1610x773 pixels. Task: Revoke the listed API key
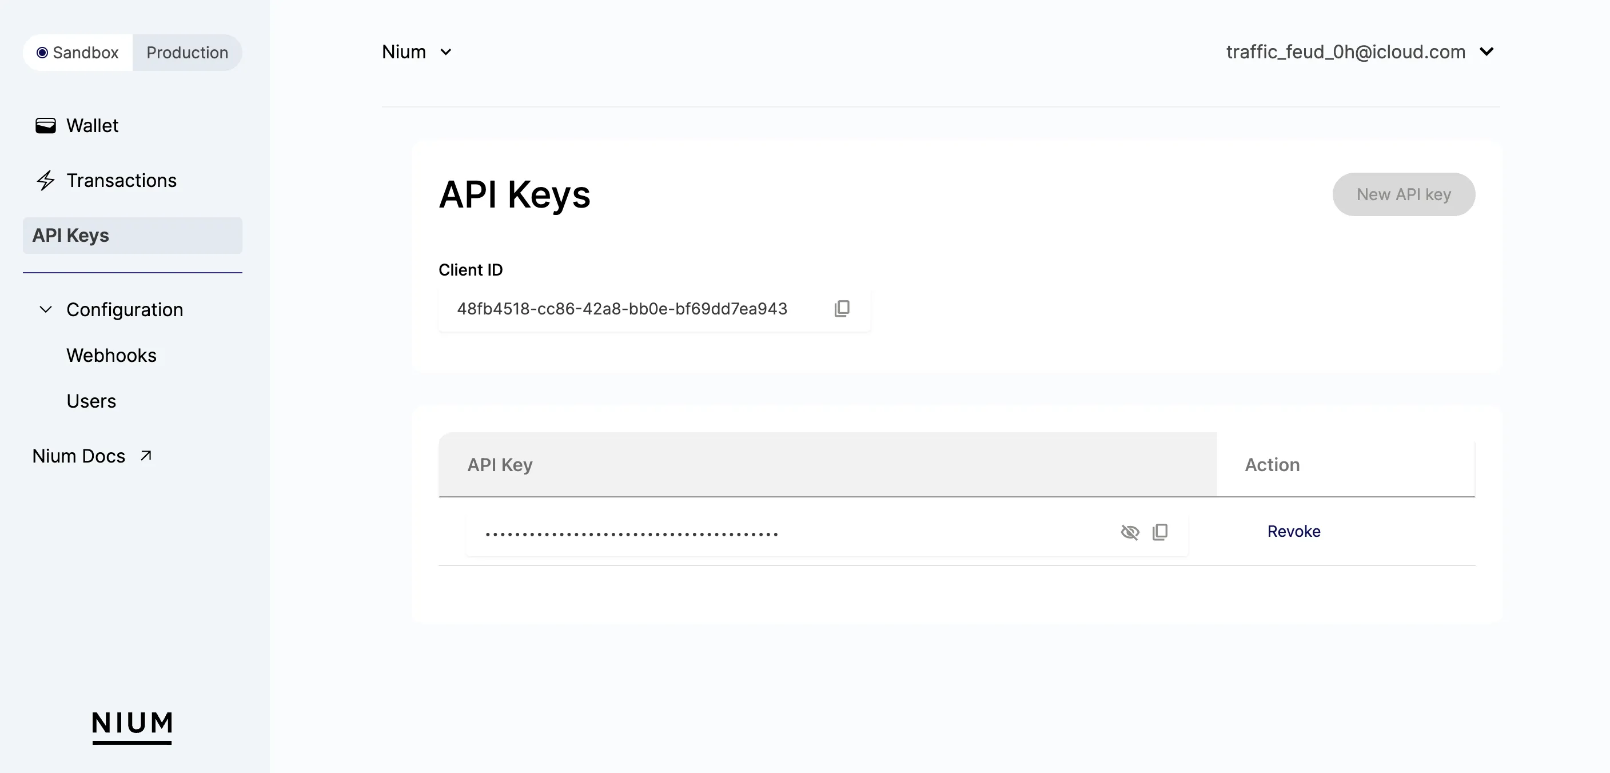click(x=1294, y=531)
